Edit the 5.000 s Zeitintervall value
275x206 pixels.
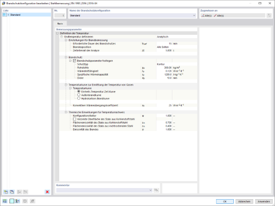click(x=164, y=50)
